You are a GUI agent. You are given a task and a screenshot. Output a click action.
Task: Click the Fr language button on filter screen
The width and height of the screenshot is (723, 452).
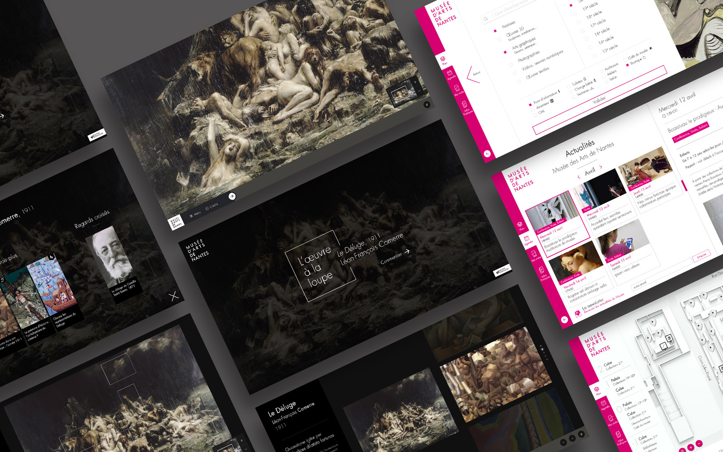(487, 153)
